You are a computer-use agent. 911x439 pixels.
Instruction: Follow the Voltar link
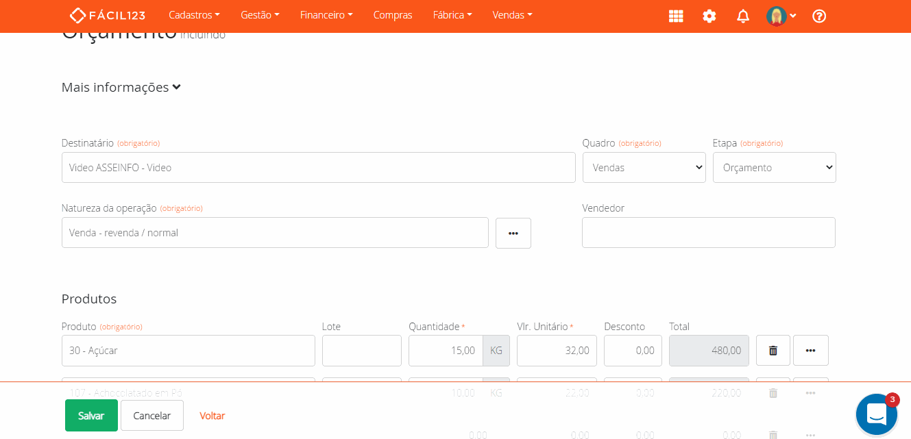[x=212, y=416]
